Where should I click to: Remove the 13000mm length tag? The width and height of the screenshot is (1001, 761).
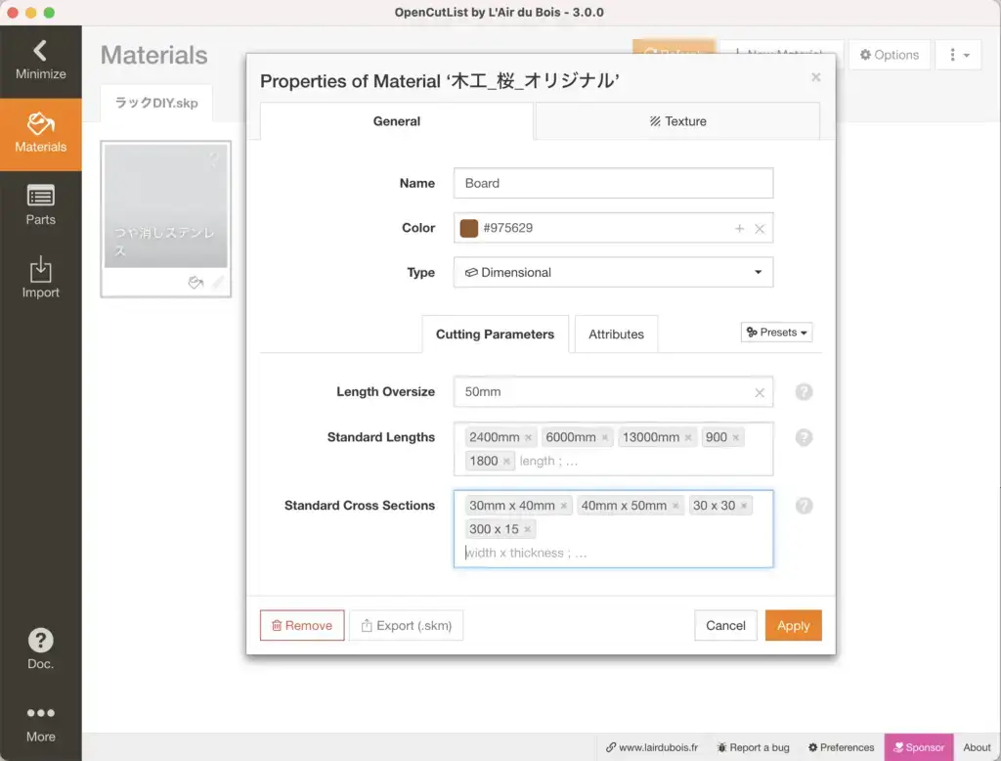688,437
